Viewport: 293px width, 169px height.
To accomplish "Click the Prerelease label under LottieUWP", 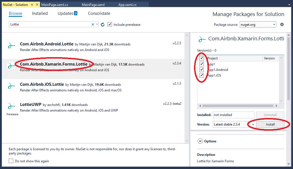I will click(x=12, y=114).
